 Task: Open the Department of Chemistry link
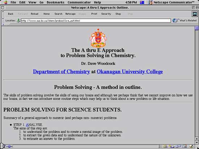point(62,72)
